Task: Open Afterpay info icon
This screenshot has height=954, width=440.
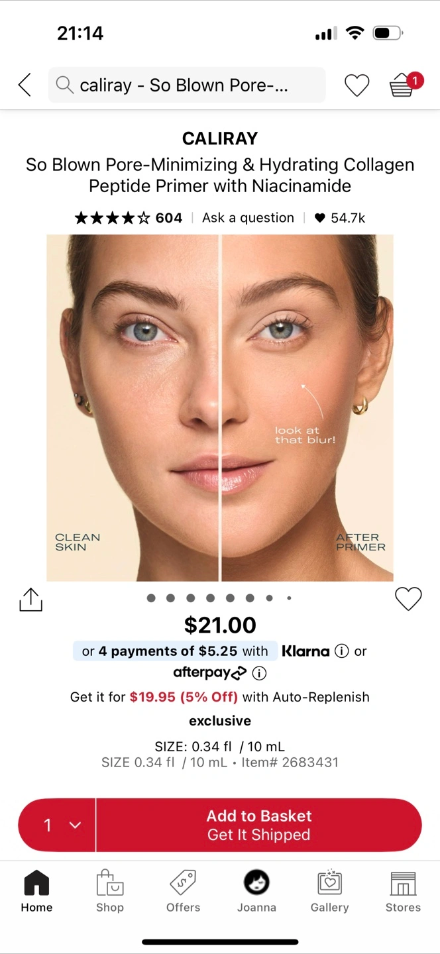Action: pos(259,673)
